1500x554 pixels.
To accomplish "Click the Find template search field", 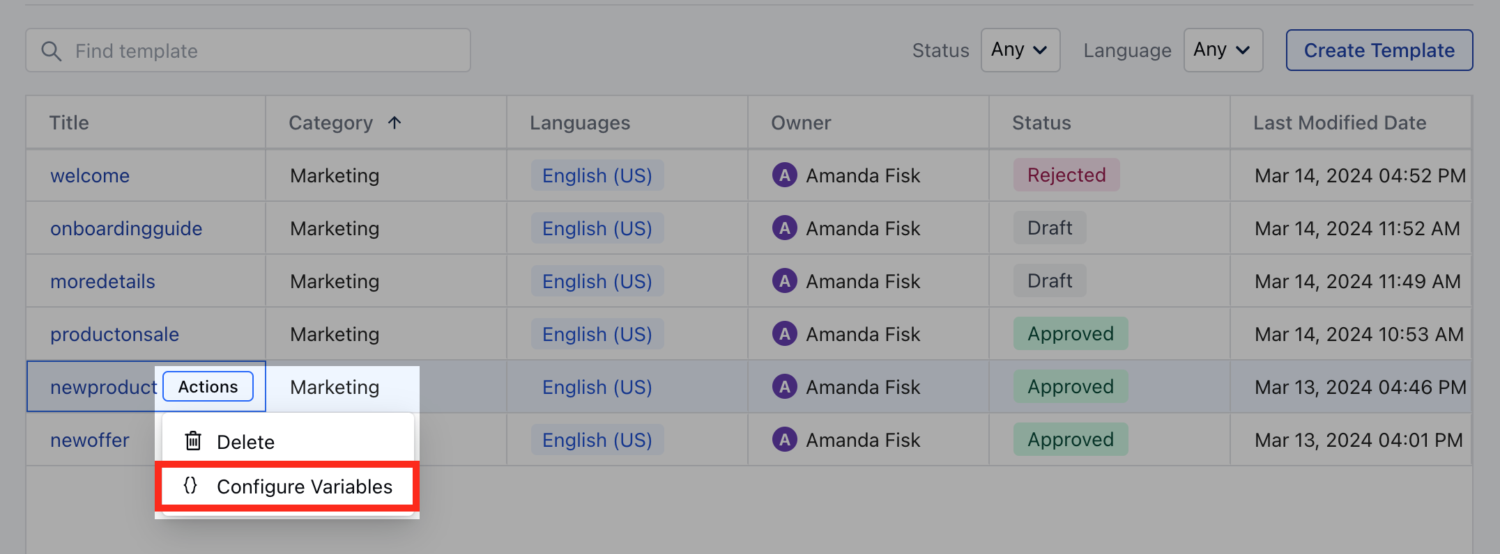I will tap(248, 50).
